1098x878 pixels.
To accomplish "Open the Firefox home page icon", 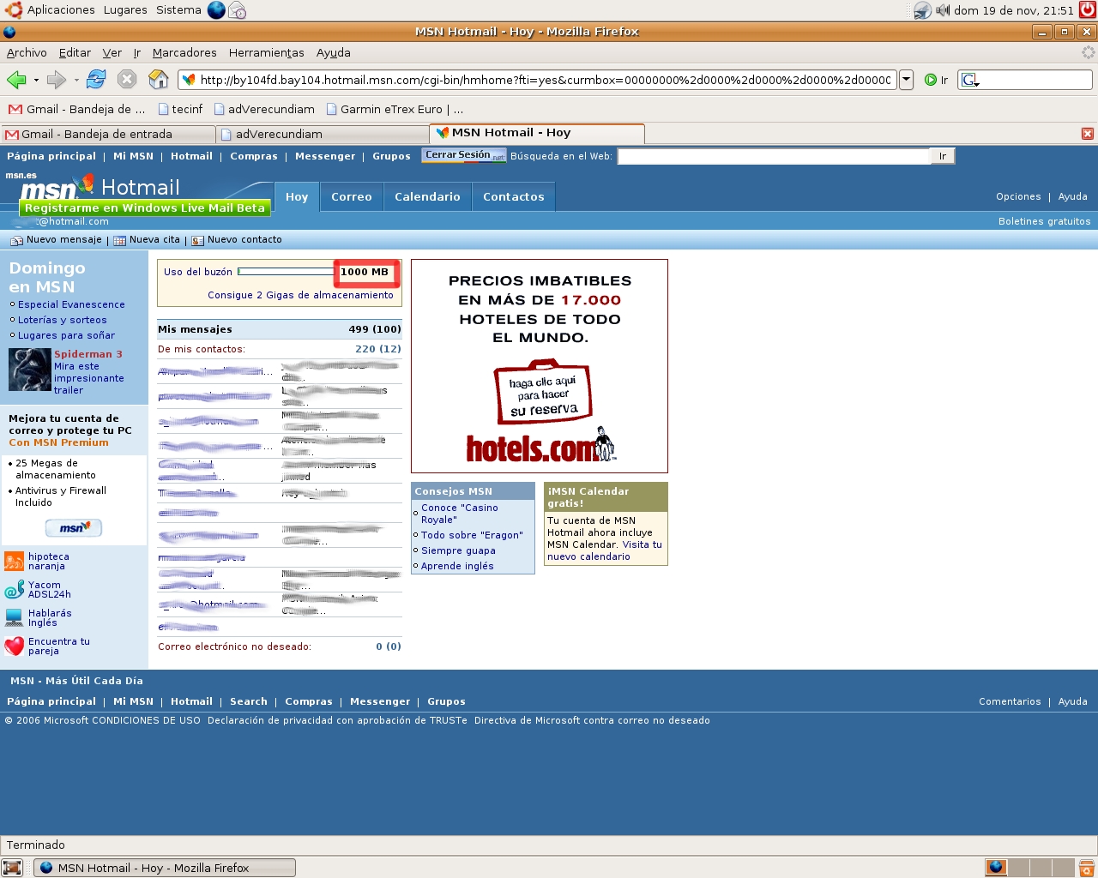I will pos(159,80).
